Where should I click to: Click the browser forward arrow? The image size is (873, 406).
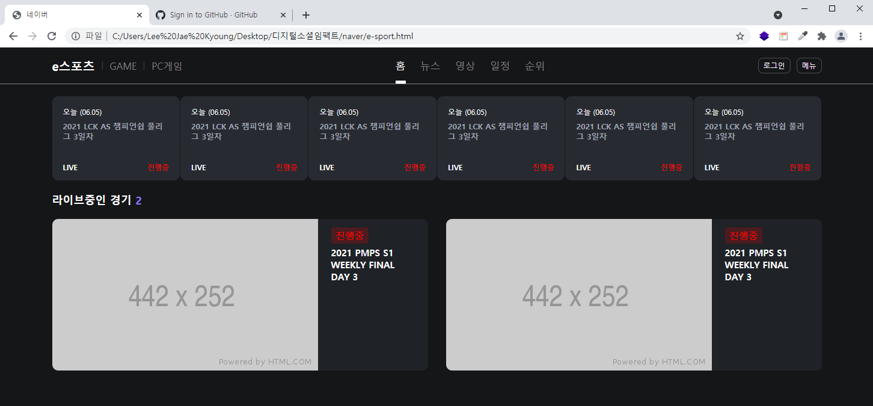tap(32, 36)
